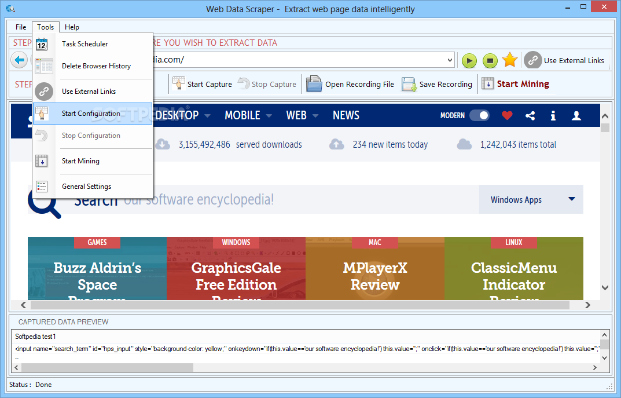The height and width of the screenshot is (398, 621).
Task: Click the NEWS link on Softpedia
Action: [x=346, y=115]
